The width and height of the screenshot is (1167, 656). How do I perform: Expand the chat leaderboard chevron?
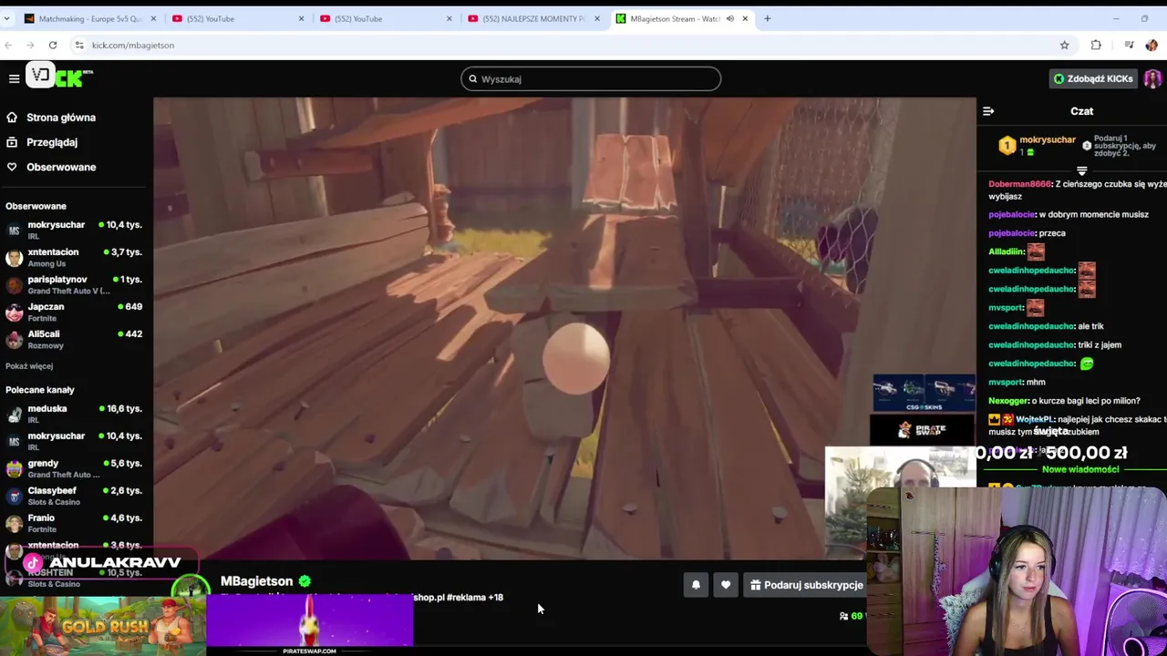point(1081,170)
